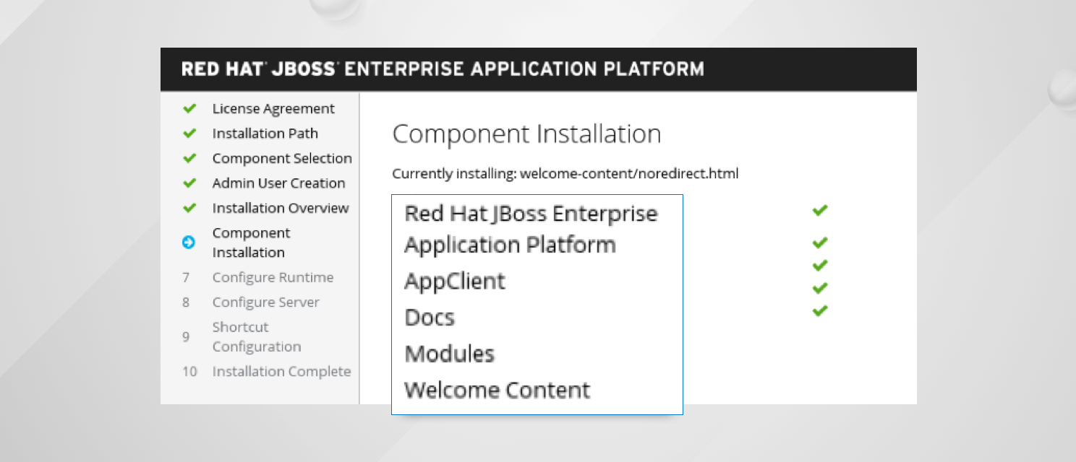Click the green checkmark beside License Agreement
This screenshot has height=462, width=1076.
(189, 109)
